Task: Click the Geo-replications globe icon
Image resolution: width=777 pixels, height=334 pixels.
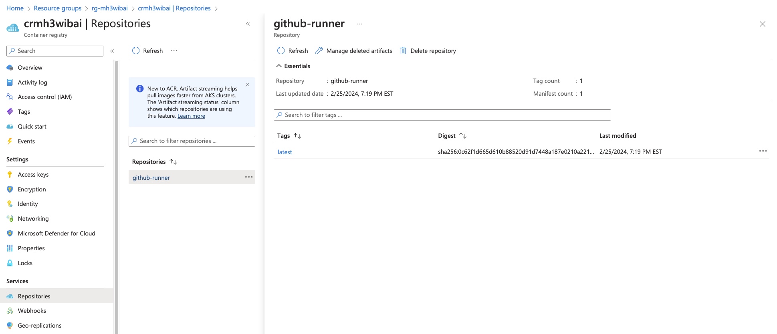Action: (10, 326)
